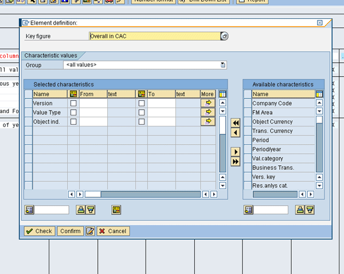
Task: Click the More arrow for Version row
Action: tap(208, 103)
